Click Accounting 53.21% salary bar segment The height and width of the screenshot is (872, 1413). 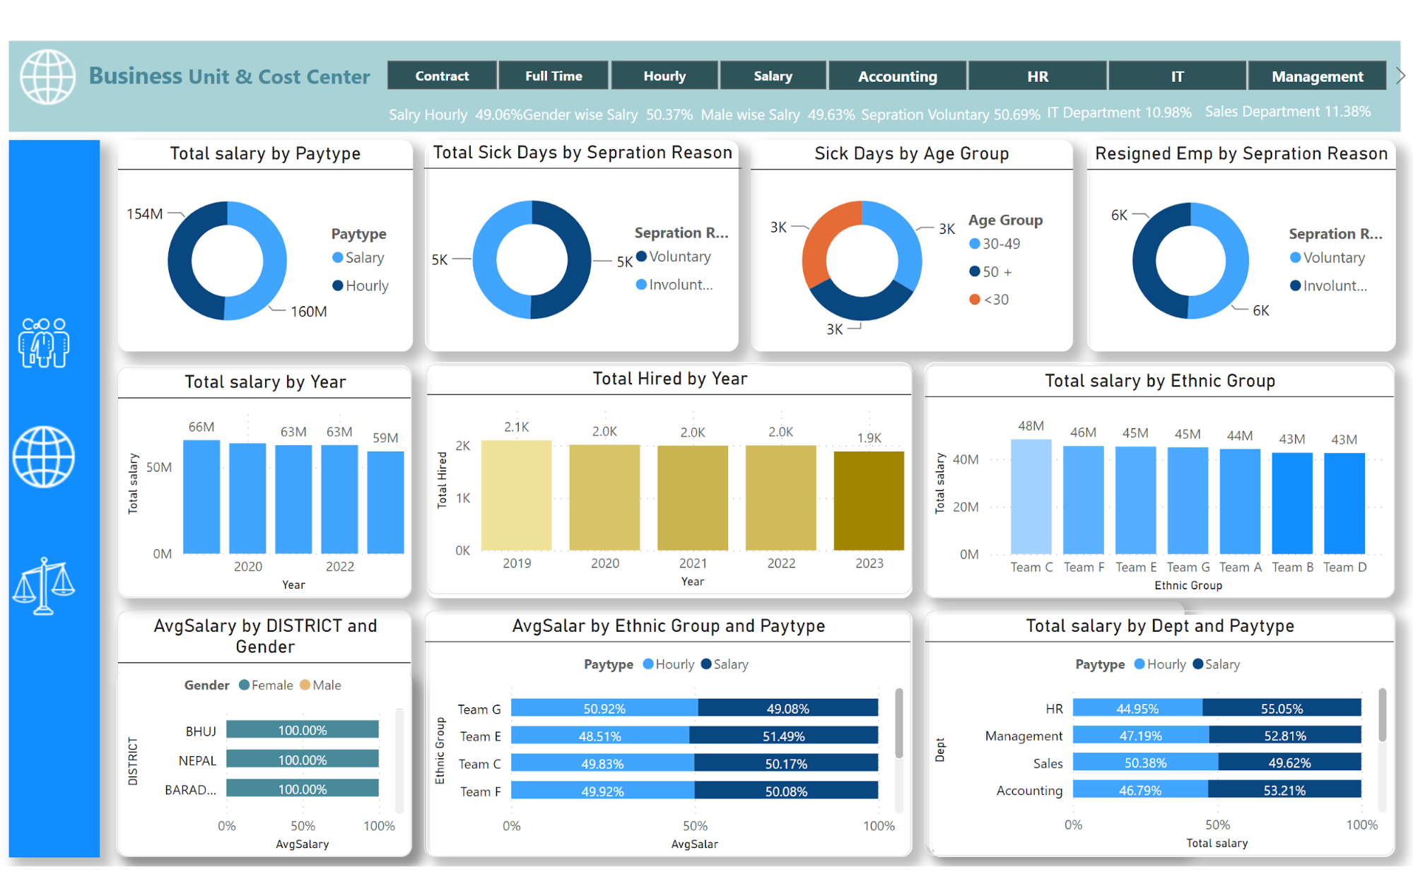pyautogui.click(x=1284, y=790)
